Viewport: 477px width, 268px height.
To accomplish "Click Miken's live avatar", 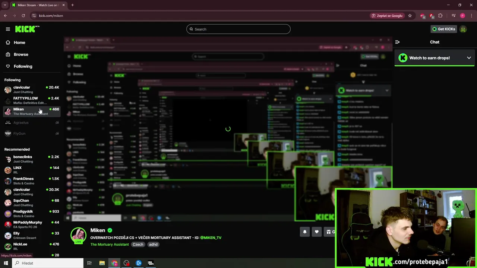I will [78, 236].
